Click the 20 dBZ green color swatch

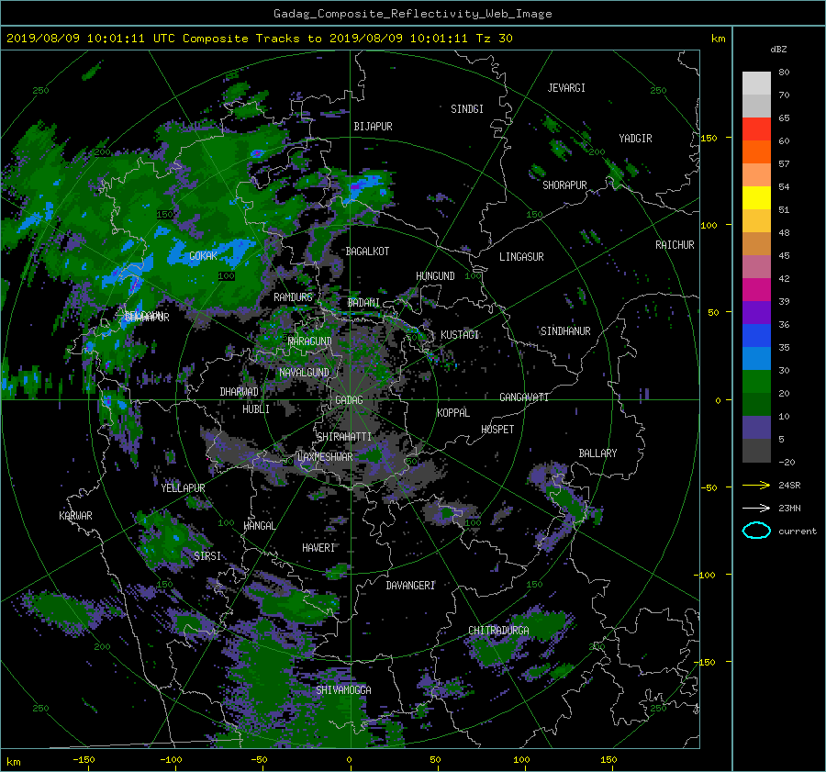point(756,382)
